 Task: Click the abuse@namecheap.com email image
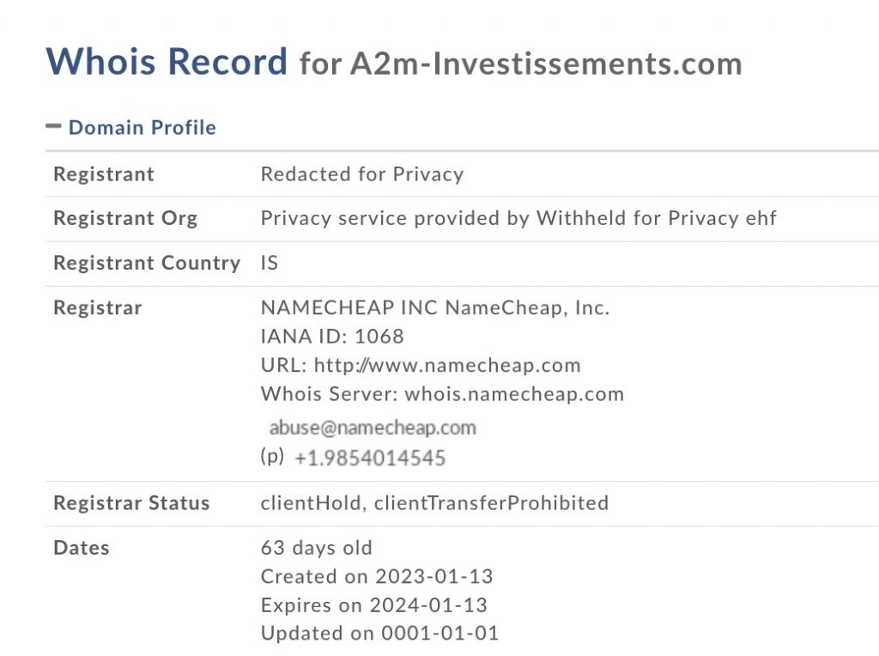pyautogui.click(x=373, y=428)
